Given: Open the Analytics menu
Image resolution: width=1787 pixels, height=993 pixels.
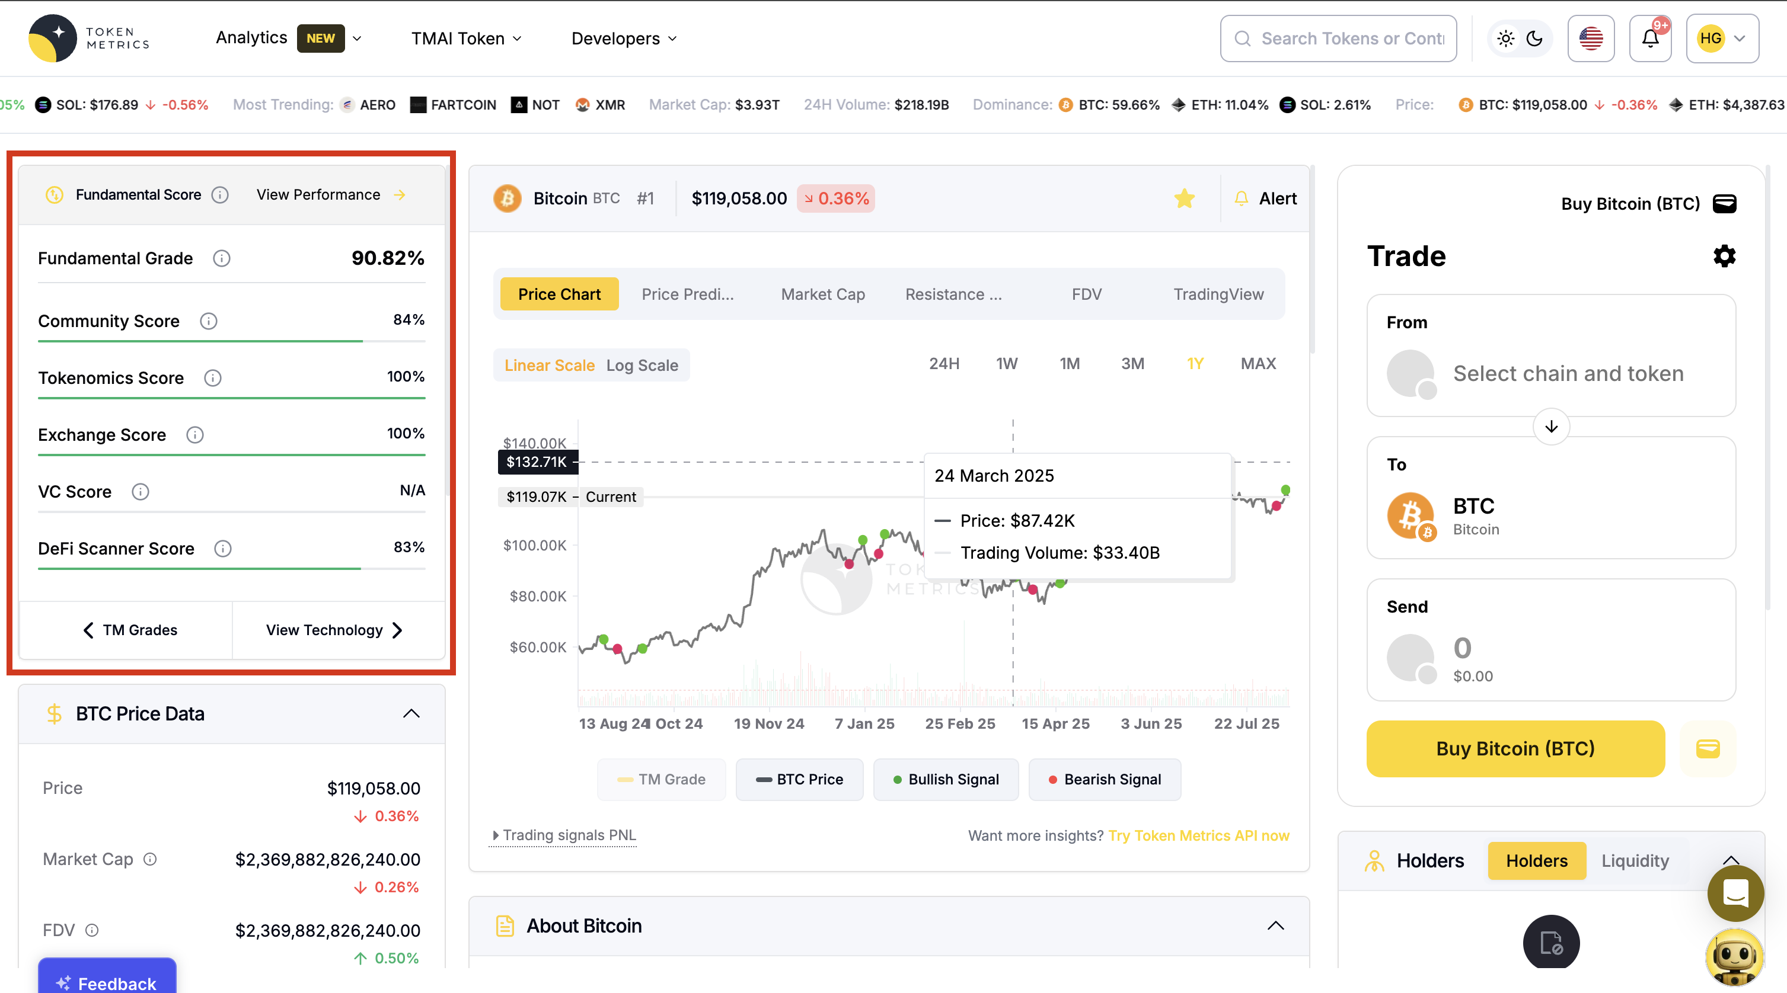Looking at the screenshot, I should point(289,38).
